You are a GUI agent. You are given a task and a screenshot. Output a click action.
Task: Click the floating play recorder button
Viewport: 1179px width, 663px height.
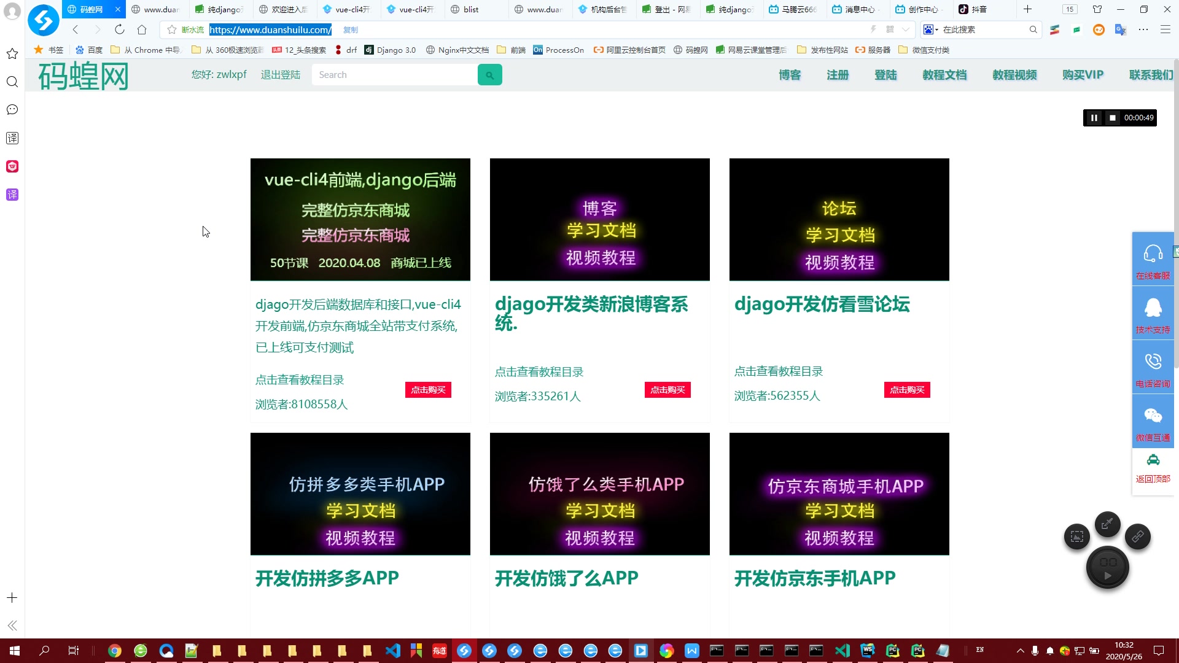click(1108, 567)
